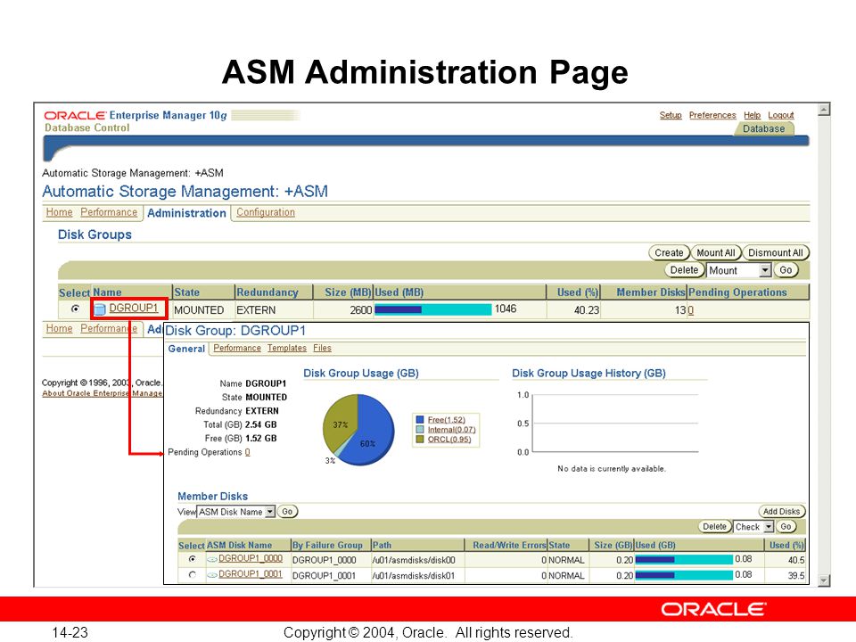Open the Setup link
This screenshot has width=856, height=642.
click(x=671, y=115)
